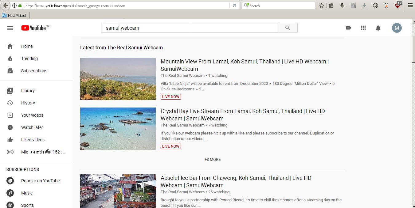Click the green padlock in the address bar
This screenshot has height=208, width=415.
pyautogui.click(x=20, y=6)
